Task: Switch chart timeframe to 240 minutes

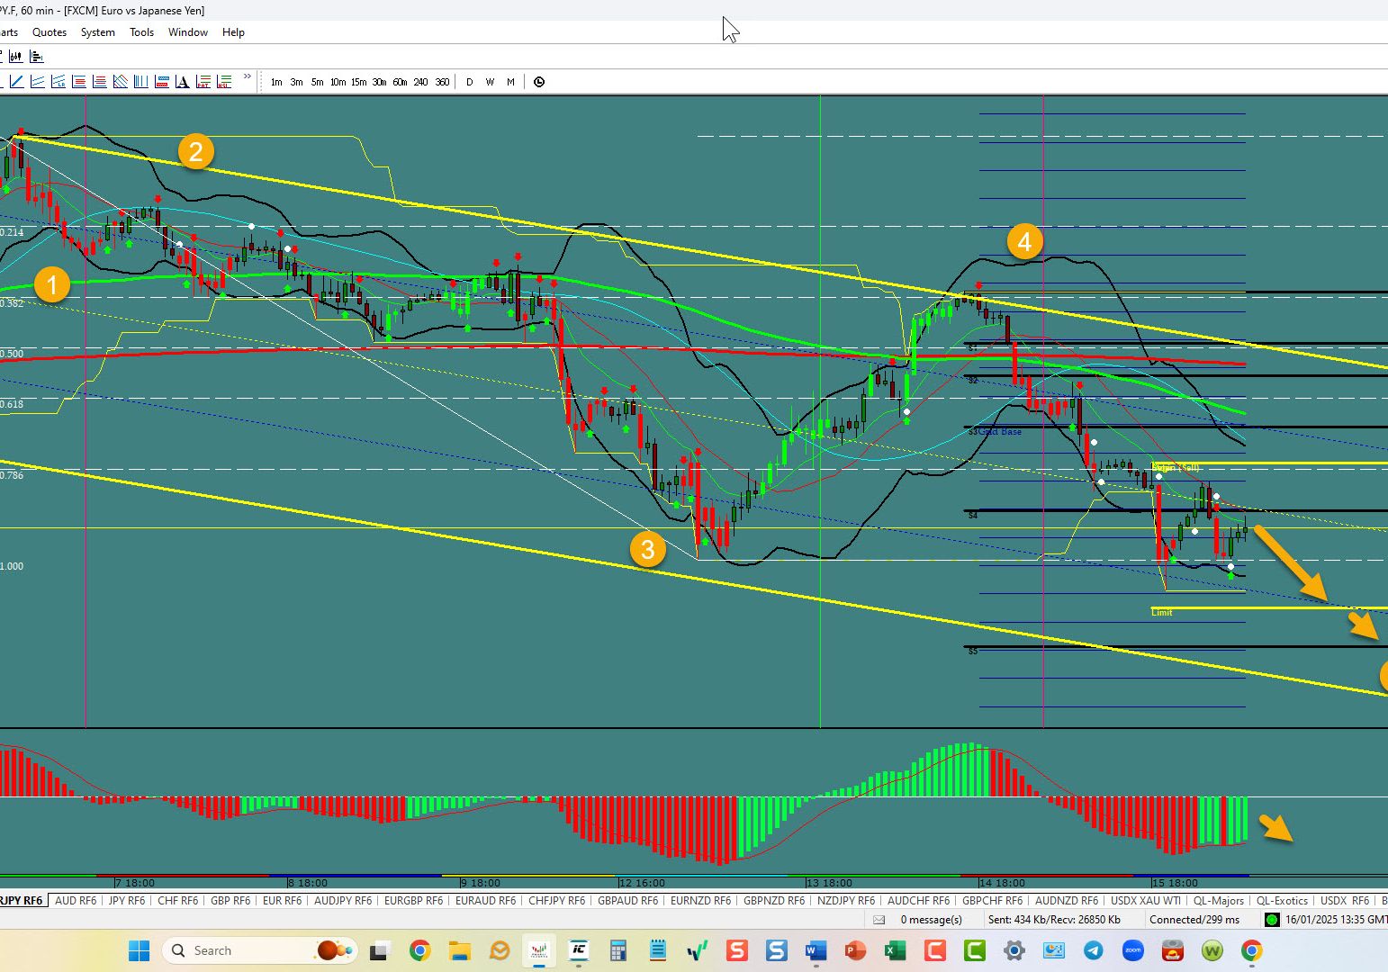Action: click(x=420, y=82)
